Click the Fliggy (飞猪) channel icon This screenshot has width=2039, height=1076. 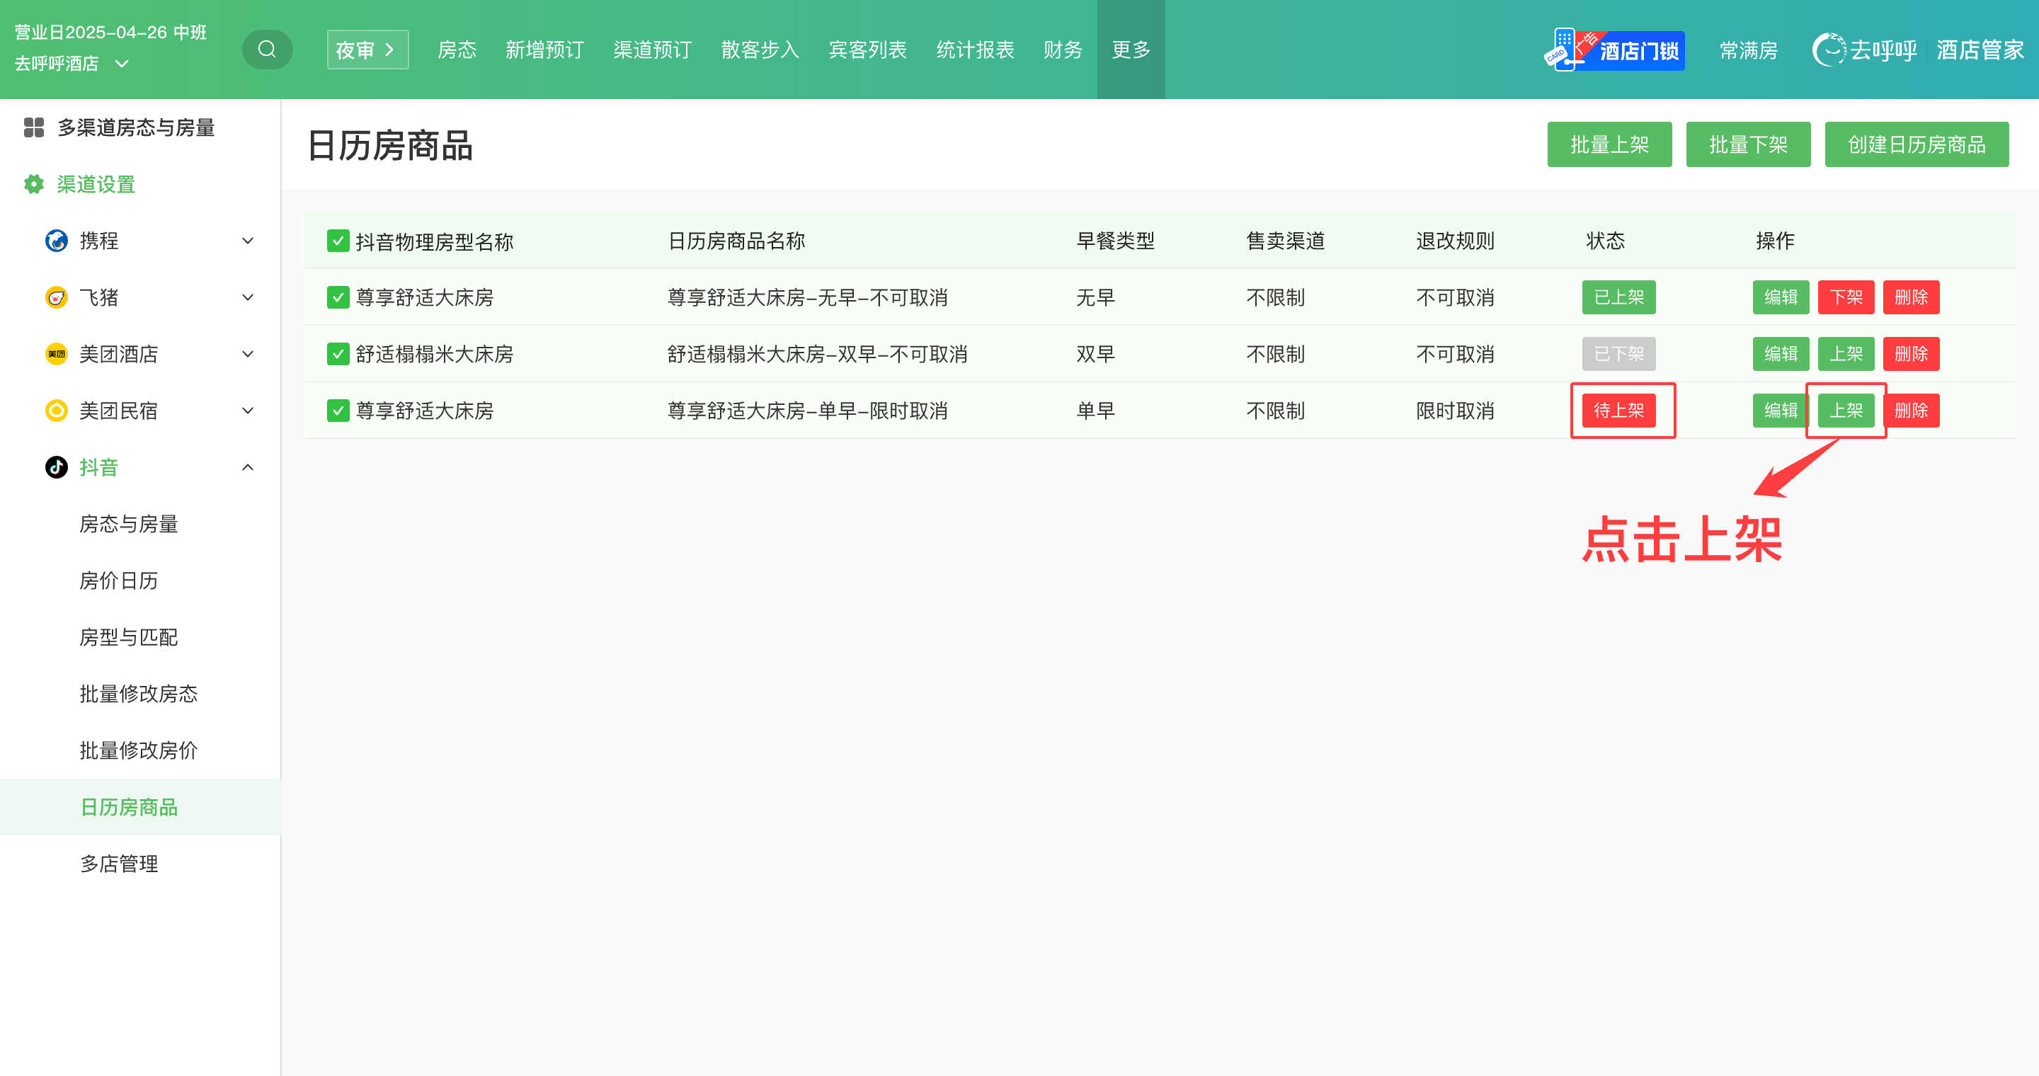tap(56, 297)
